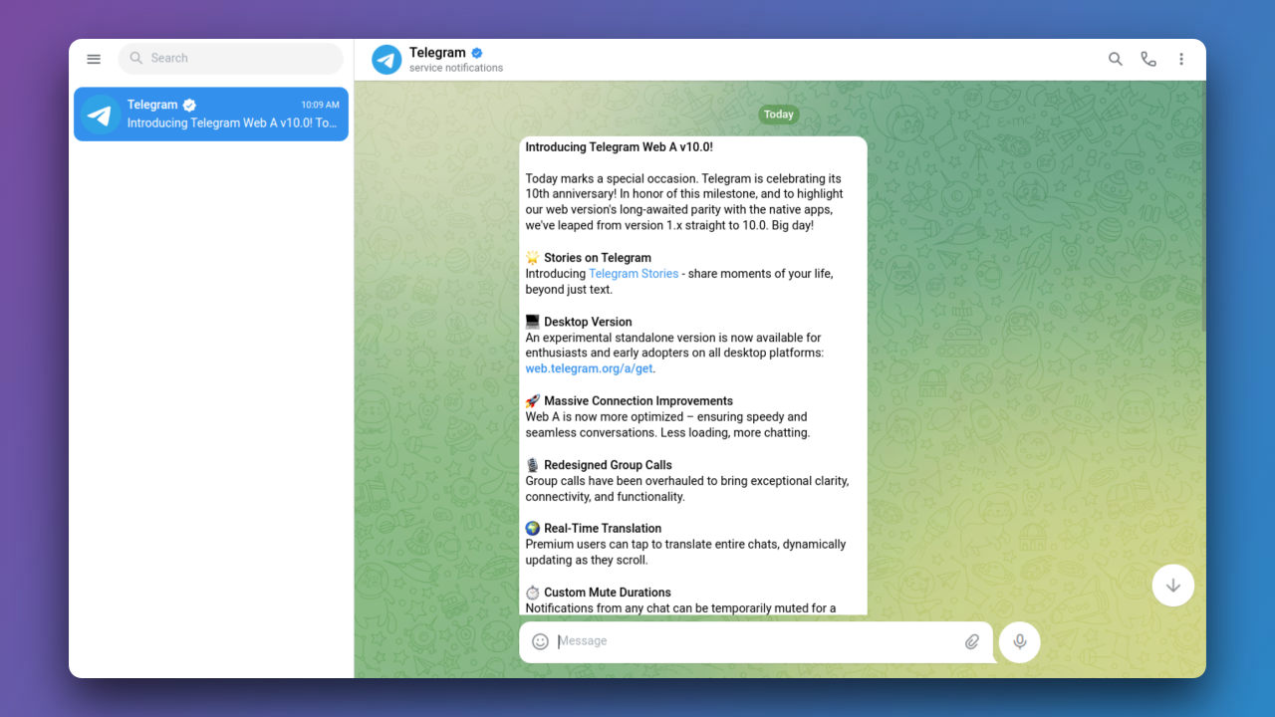Click the laptop emoji beside Desktop Version
This screenshot has width=1275, height=717.
[533, 322]
